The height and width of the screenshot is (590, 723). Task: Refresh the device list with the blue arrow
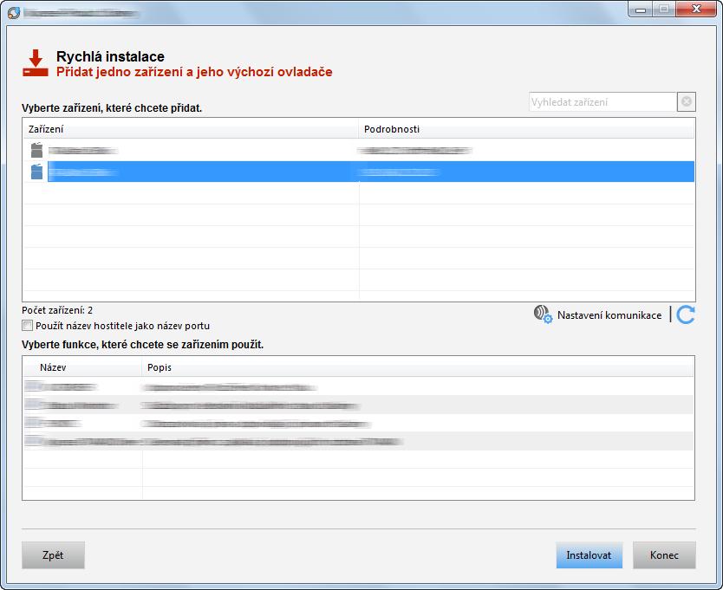pos(686,314)
